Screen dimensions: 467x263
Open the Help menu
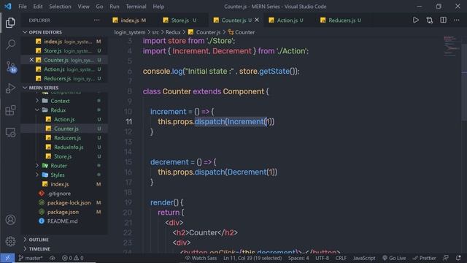pos(158,7)
